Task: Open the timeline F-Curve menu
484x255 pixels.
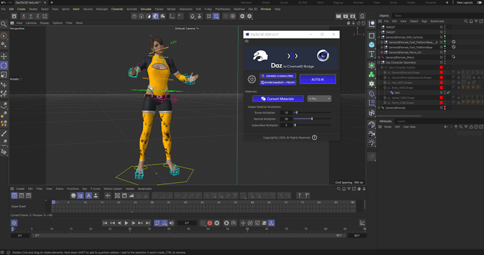Action: (95, 188)
